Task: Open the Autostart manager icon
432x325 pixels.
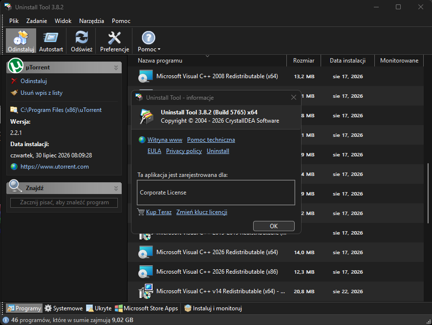Action: pyautogui.click(x=51, y=38)
